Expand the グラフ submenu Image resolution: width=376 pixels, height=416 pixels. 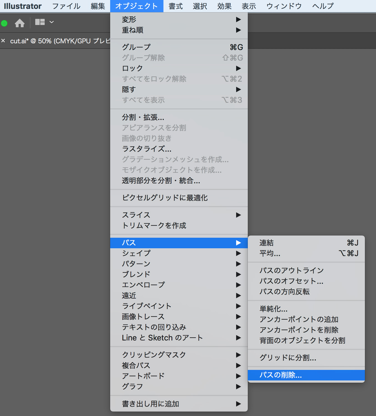pyautogui.click(x=179, y=387)
